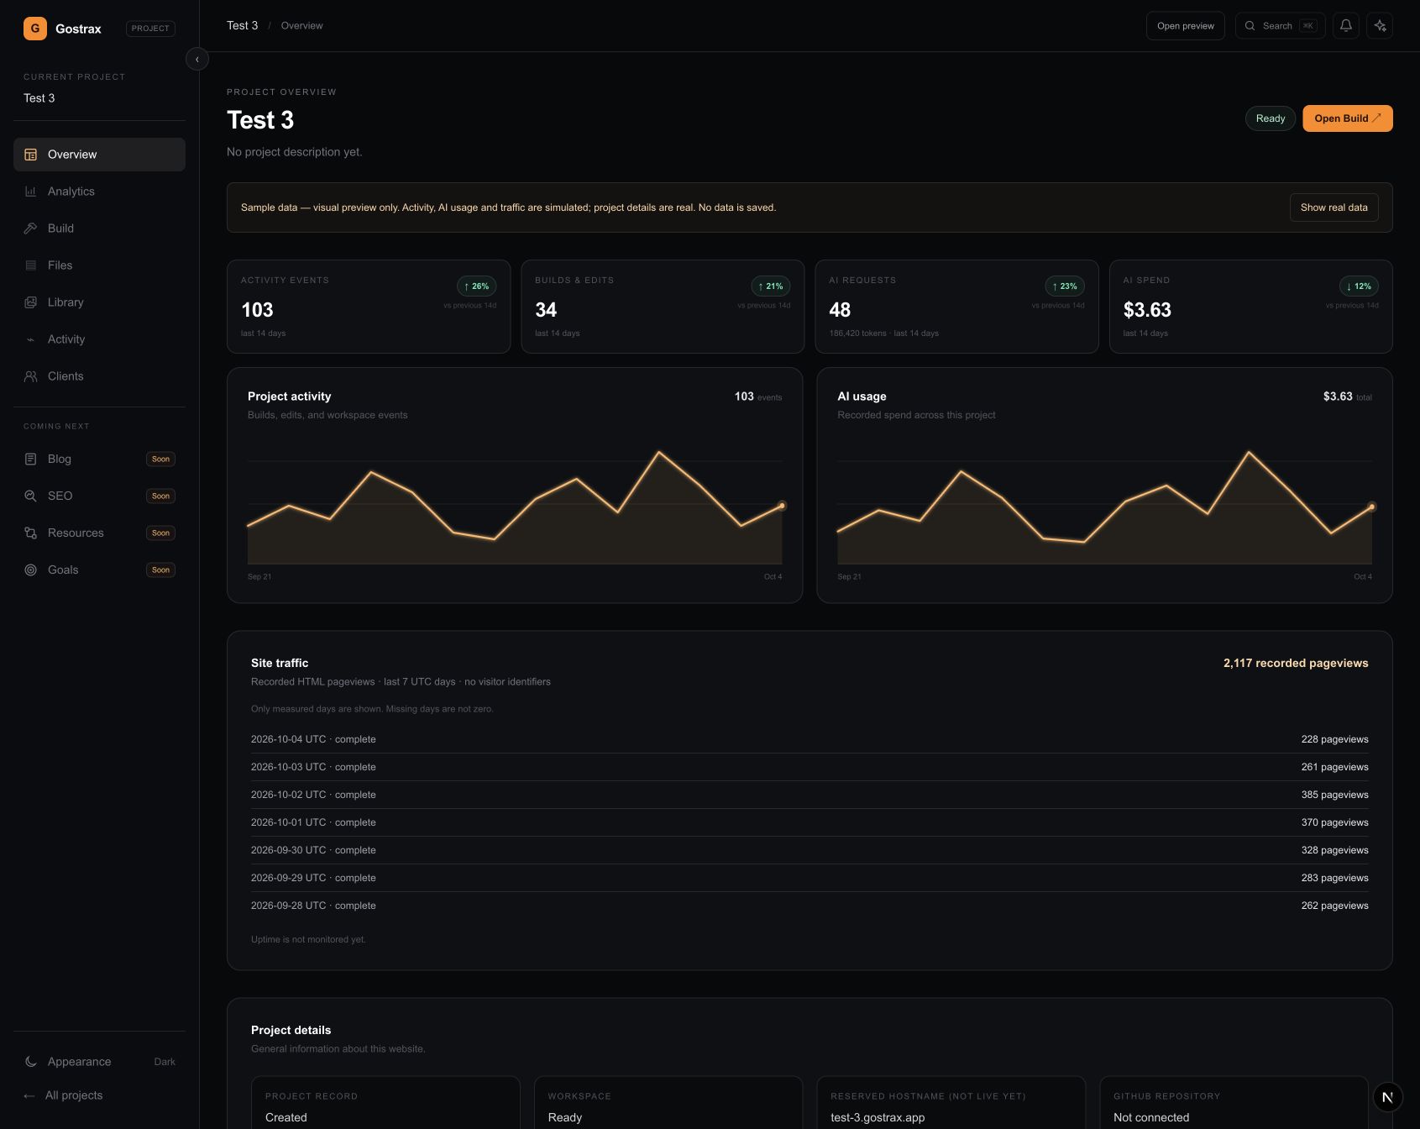1420x1129 pixels.
Task: Click the 2026-09-28 UTC traffic row
Action: 810,906
